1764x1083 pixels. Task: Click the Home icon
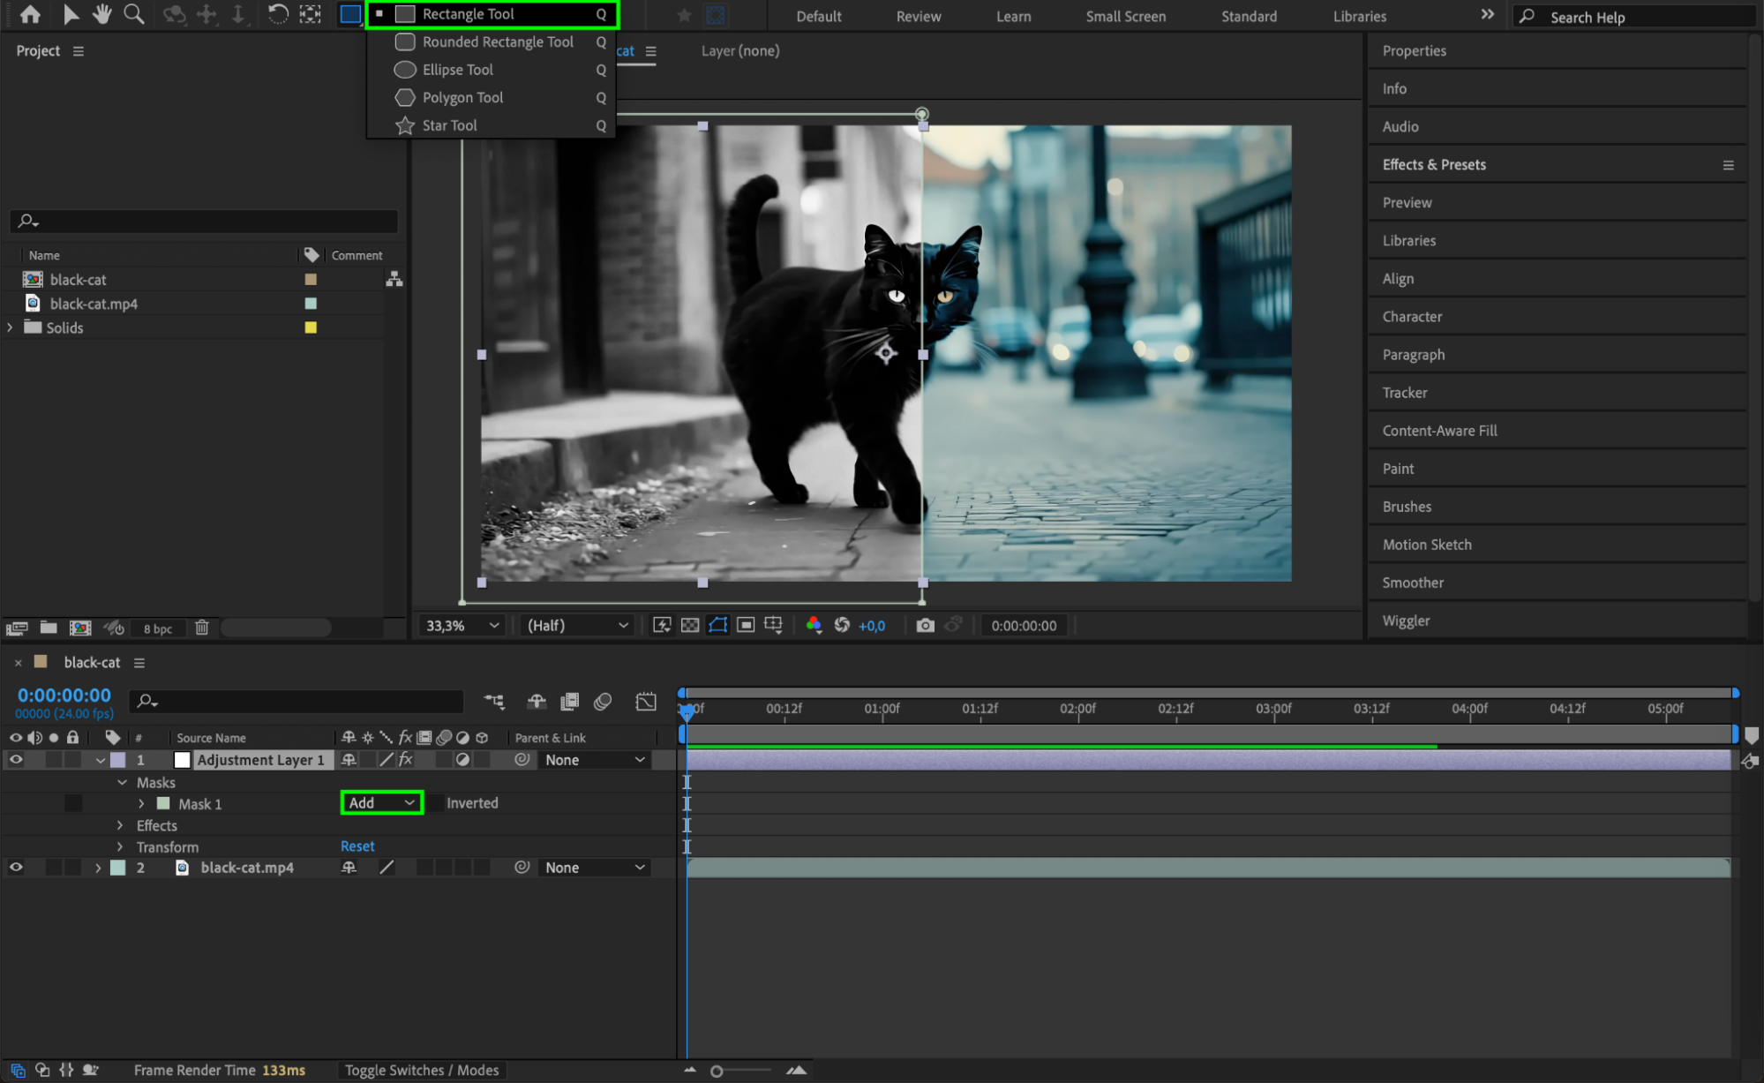30,14
